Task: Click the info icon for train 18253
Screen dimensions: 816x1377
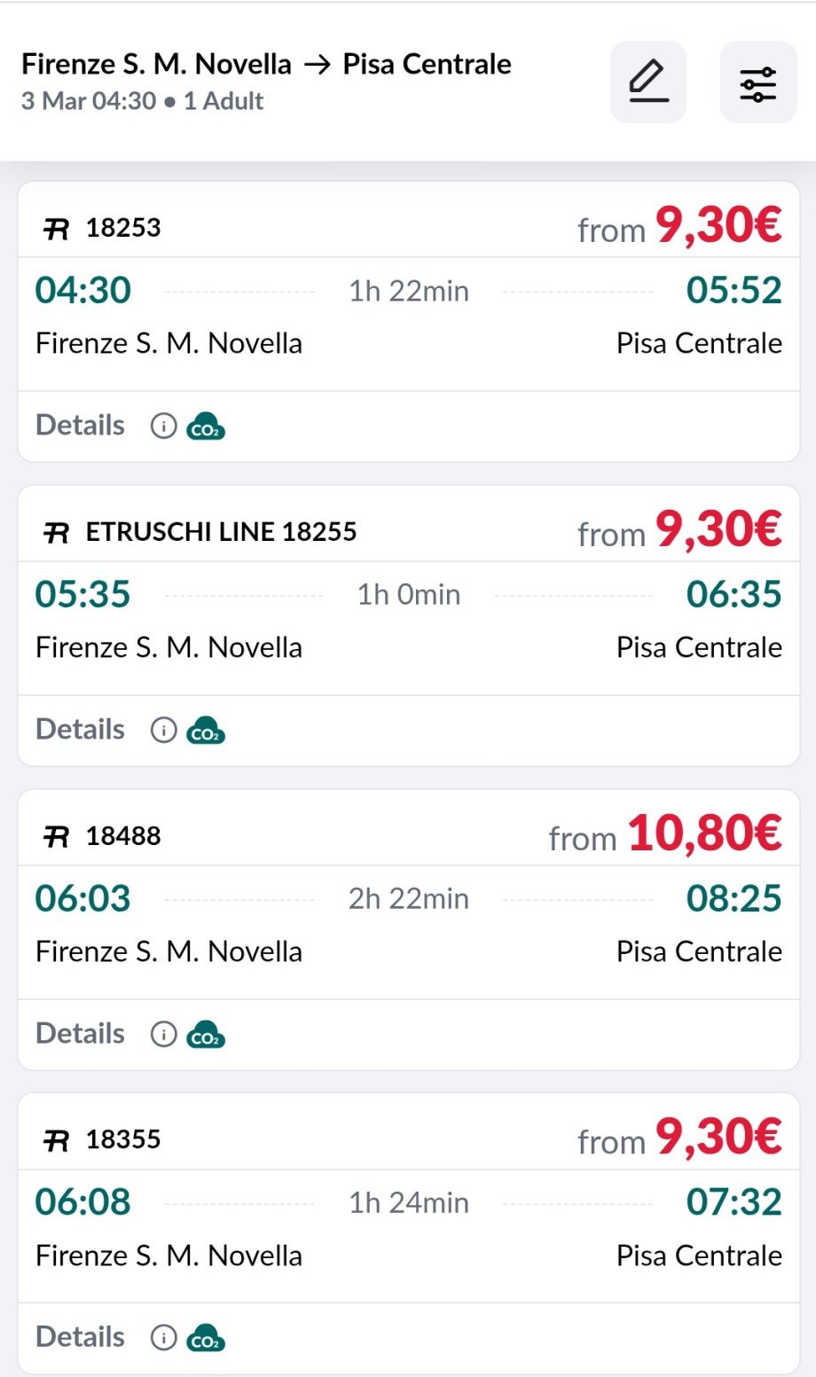Action: (x=163, y=426)
